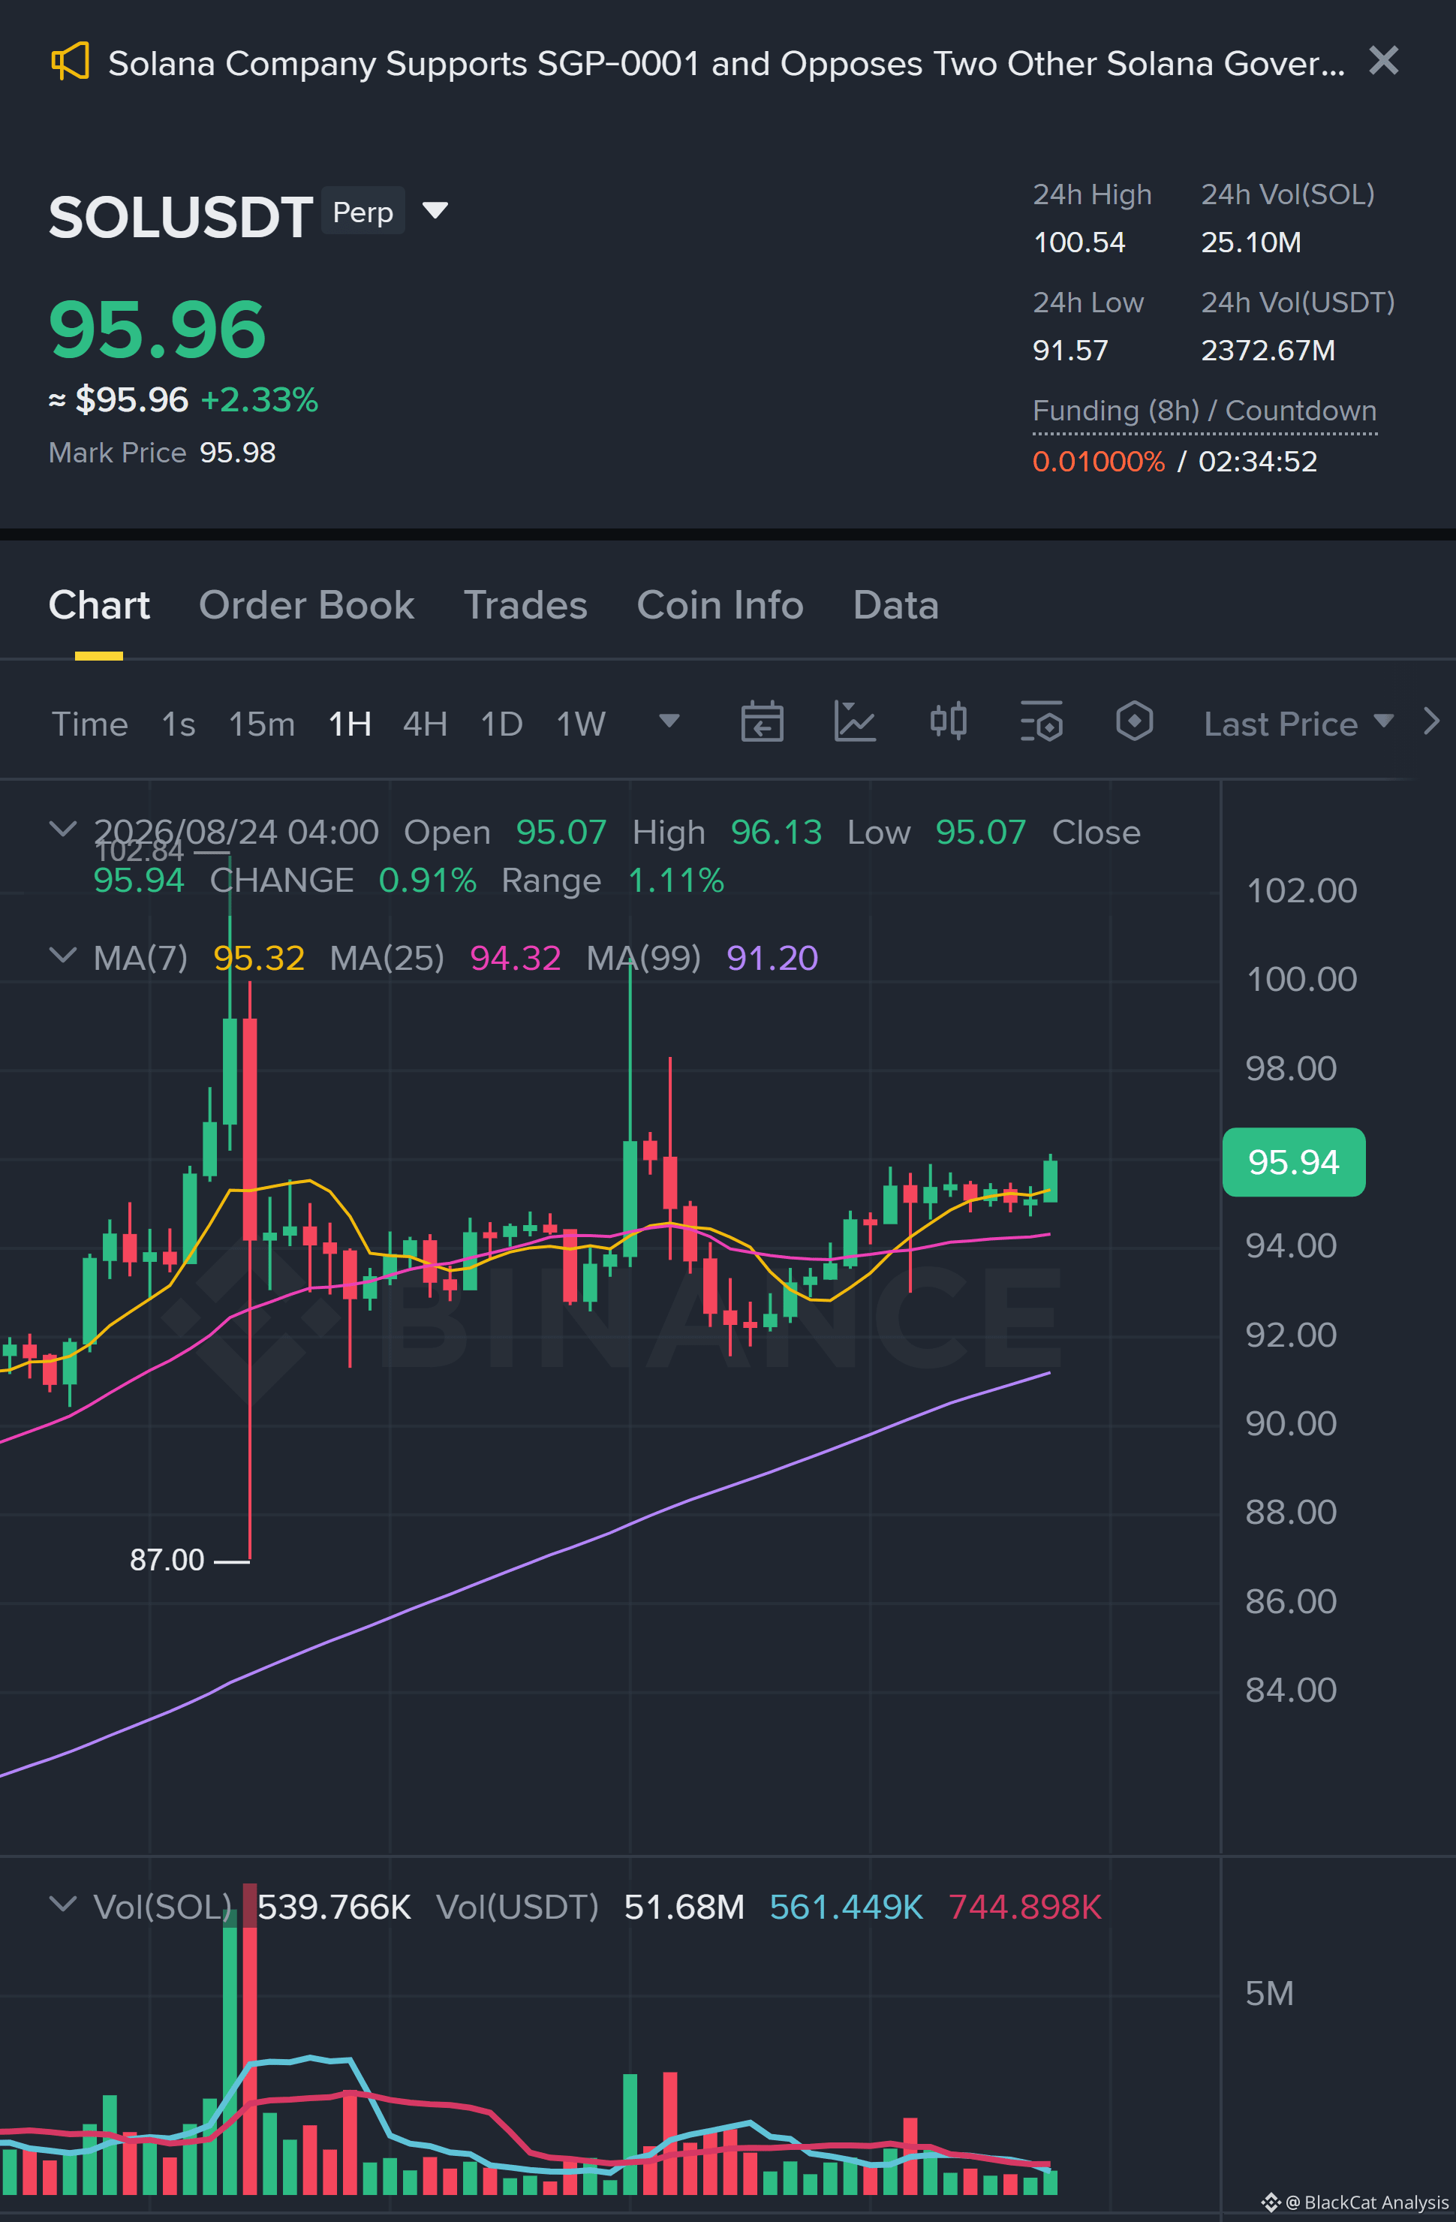The width and height of the screenshot is (1456, 2222).
Task: Switch chart interval to 1D
Action: 501,724
